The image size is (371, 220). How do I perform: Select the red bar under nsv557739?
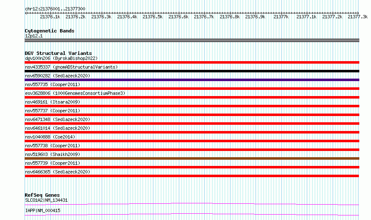(192, 167)
